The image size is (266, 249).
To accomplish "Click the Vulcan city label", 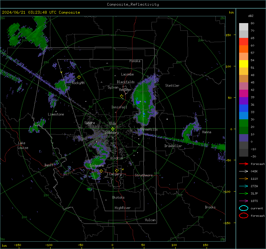I will [x=150, y=220].
